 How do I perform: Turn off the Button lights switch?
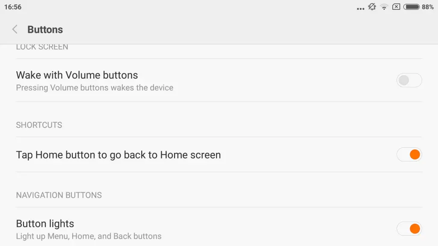pyautogui.click(x=409, y=229)
